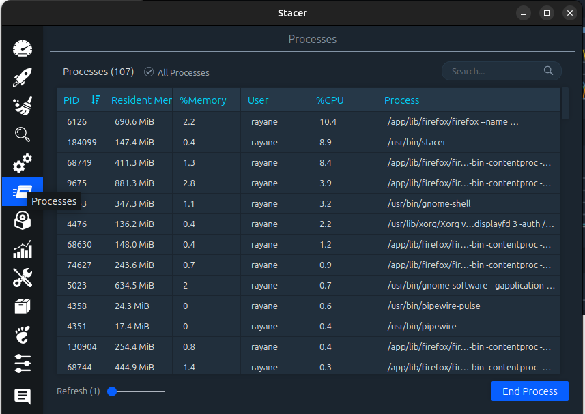Open the Dashboard speedometer icon in sidebar

tap(23, 48)
